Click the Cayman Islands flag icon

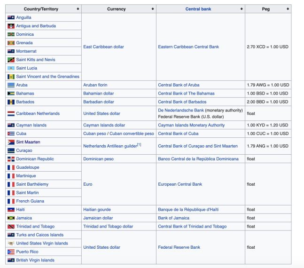(x=11, y=125)
